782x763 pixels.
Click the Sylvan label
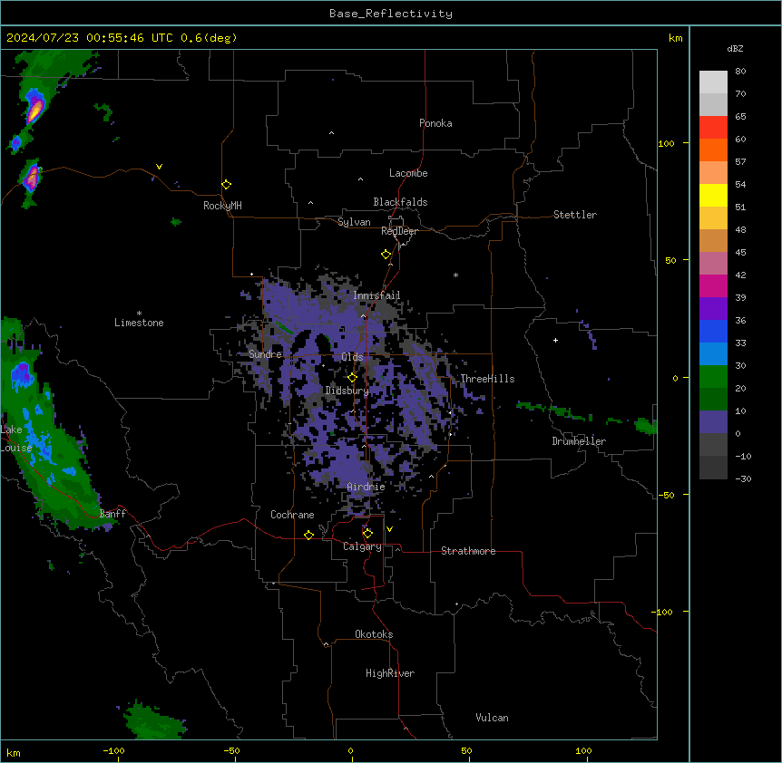tap(354, 222)
